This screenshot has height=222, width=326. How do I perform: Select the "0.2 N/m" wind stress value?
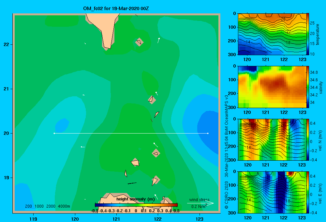tap(198, 206)
